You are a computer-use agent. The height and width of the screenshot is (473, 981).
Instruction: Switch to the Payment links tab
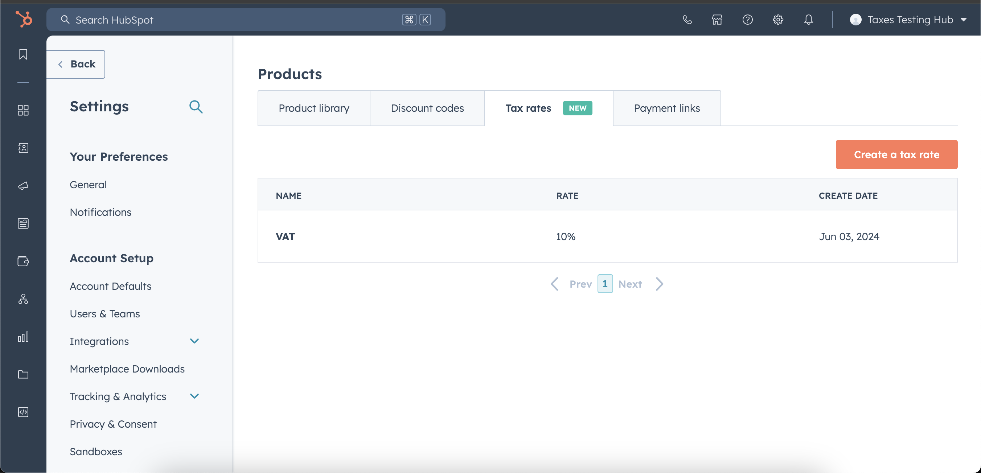(x=666, y=108)
